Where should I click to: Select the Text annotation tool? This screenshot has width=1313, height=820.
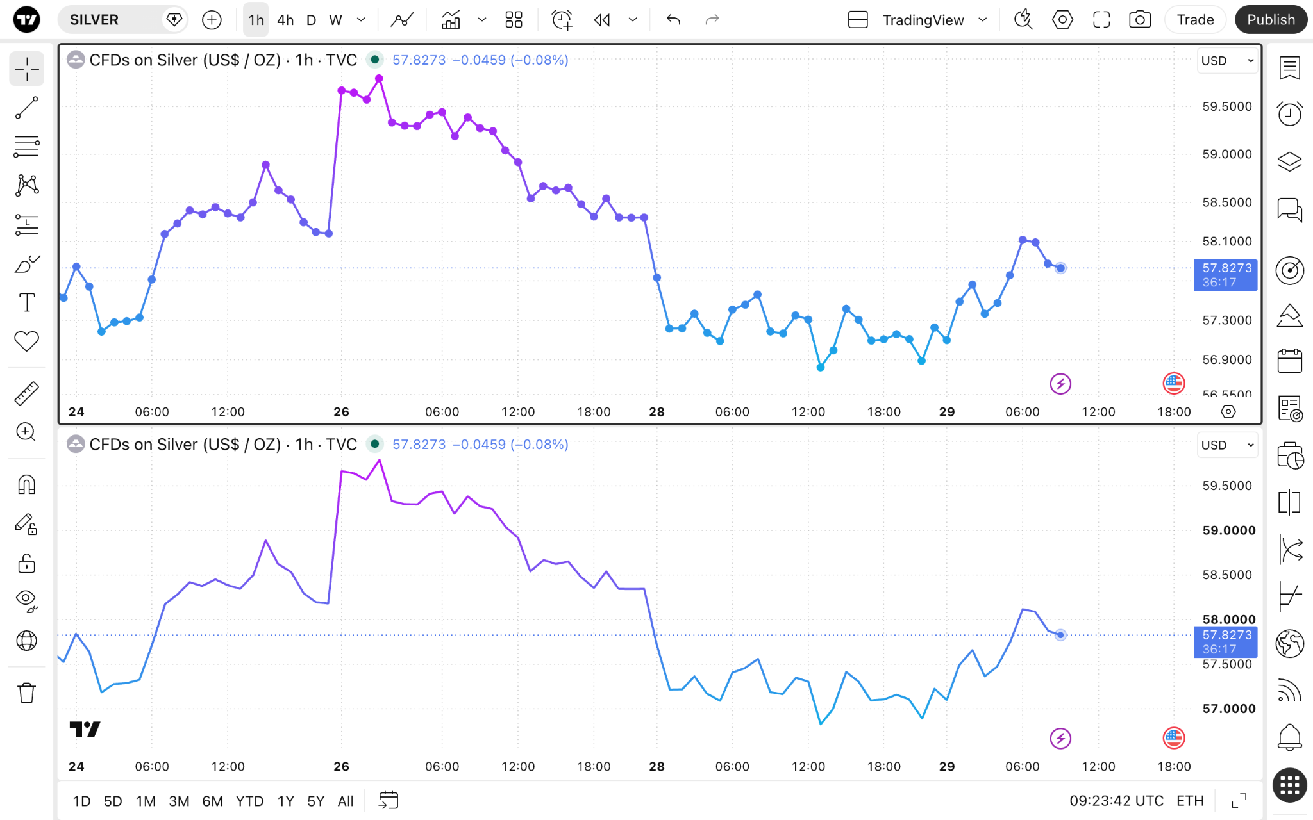27,302
